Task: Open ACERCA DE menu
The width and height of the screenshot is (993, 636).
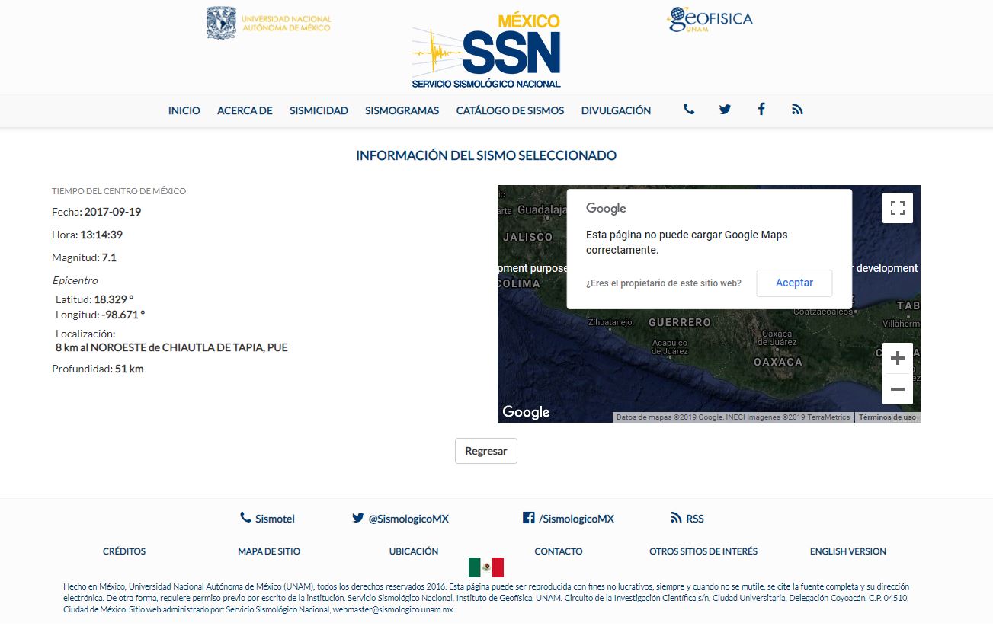Action: tap(245, 110)
